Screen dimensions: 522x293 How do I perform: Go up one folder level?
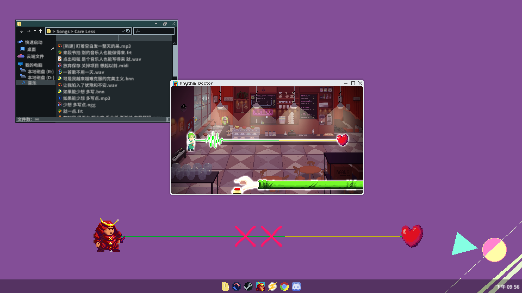41,31
